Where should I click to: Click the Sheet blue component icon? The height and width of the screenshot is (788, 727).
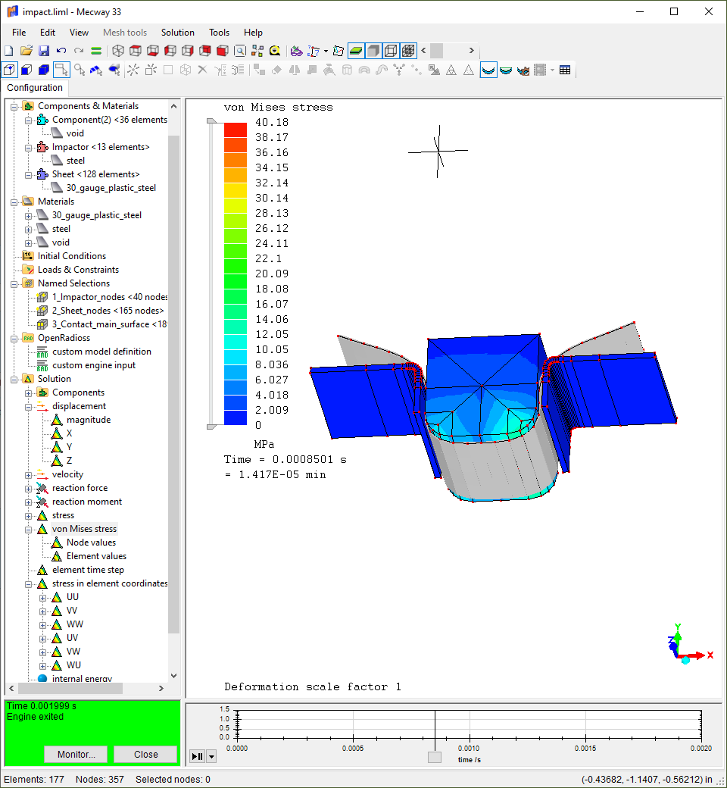pyautogui.click(x=42, y=174)
